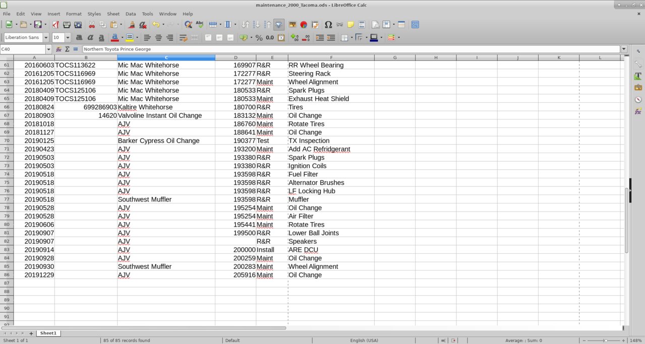This screenshot has width=645, height=344.
Task: Select the Sheet1 tab
Action: tap(48, 333)
